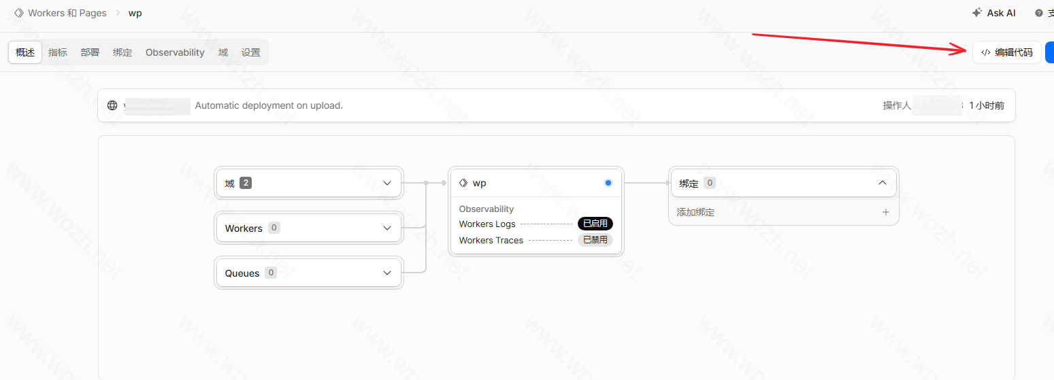The height and width of the screenshot is (380, 1054).
Task: Click the 绑定 count badge 0
Action: point(710,182)
